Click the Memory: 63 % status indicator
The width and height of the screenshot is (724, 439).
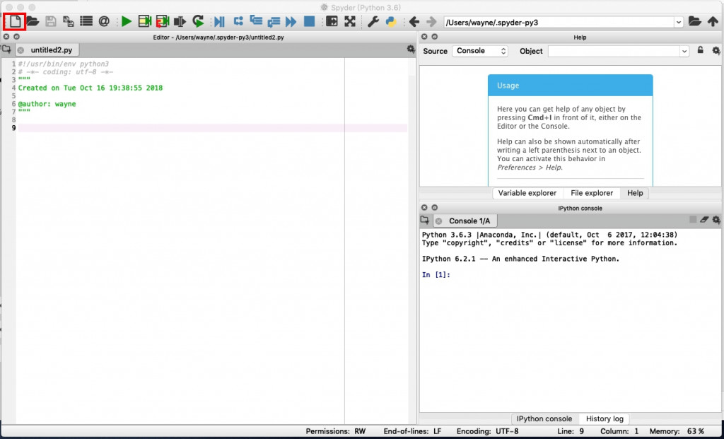coord(677,432)
